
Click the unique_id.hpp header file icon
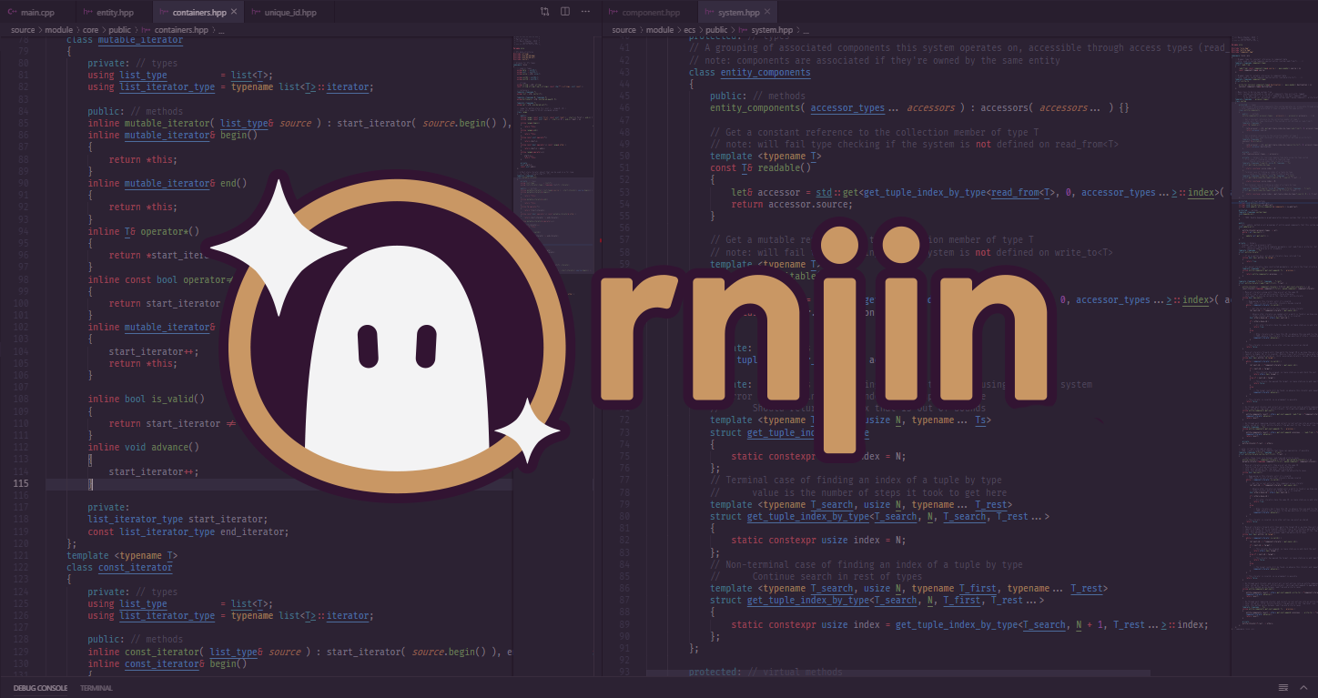click(257, 12)
